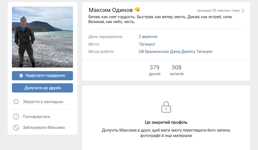The width and height of the screenshot is (258, 150).
Task: Open the city link "Таганрог"
Action: click(x=147, y=44)
